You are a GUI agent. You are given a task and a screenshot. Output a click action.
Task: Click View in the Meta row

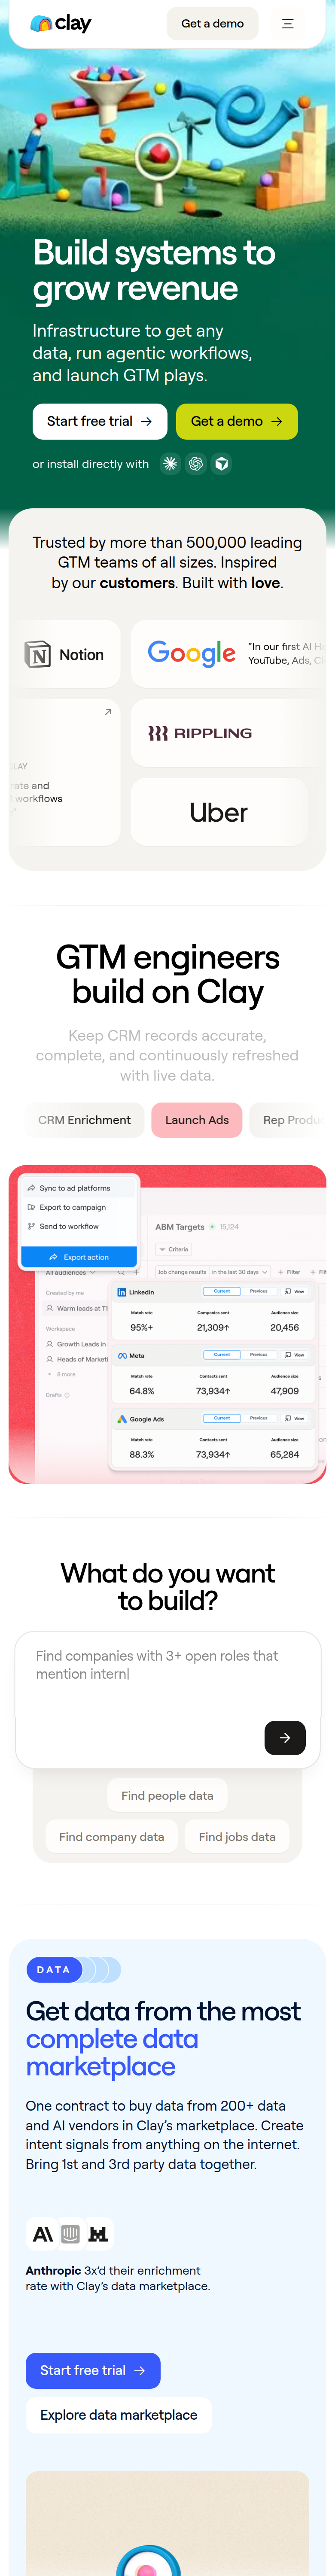click(x=295, y=1356)
